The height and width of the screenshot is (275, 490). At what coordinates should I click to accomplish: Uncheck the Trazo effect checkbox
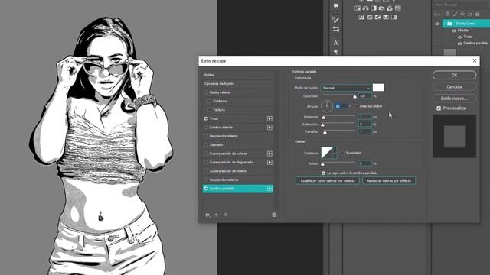[x=206, y=119]
